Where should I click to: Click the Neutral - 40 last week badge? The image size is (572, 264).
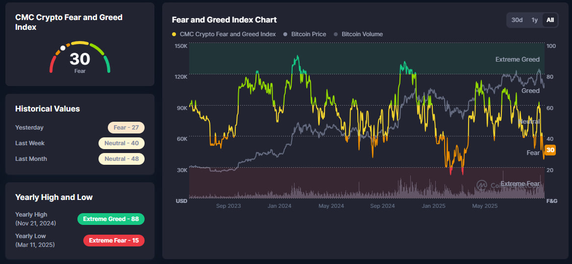121,143
